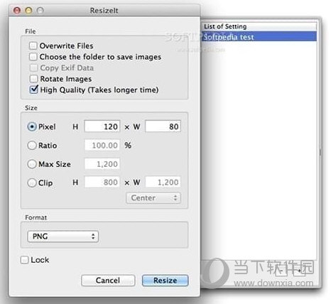Enable the Overwrite Files checkbox
Viewport: 331px width, 304px height.
33,45
